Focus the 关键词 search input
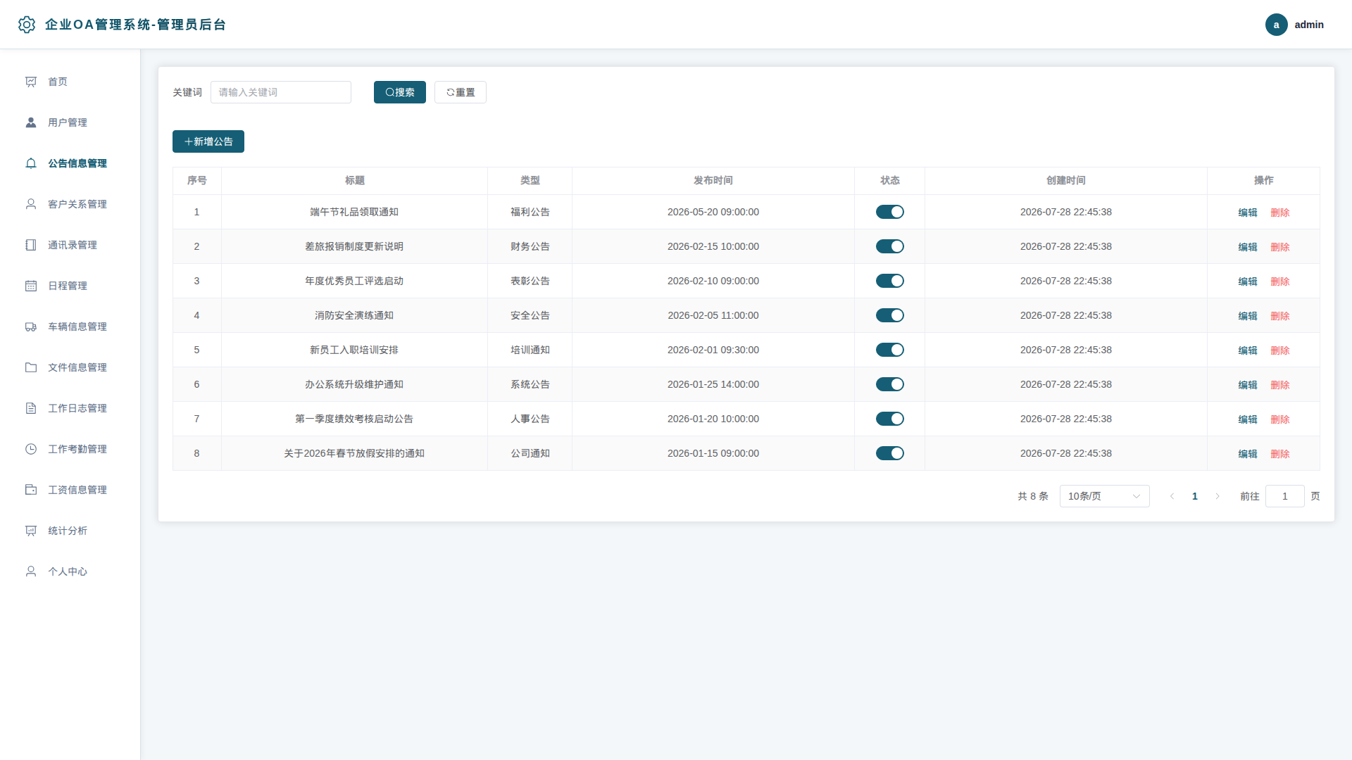The width and height of the screenshot is (1352, 760). [x=280, y=92]
